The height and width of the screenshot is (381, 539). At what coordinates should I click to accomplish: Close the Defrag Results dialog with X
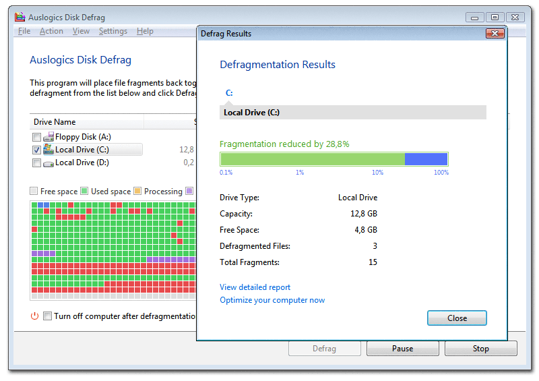[495, 34]
